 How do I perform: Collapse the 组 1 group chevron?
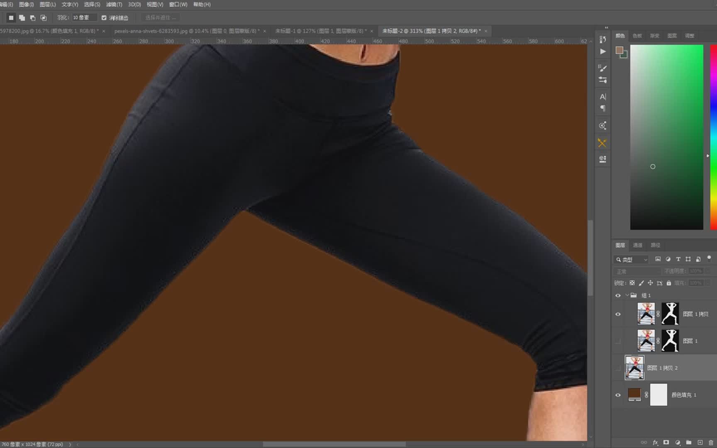627,295
